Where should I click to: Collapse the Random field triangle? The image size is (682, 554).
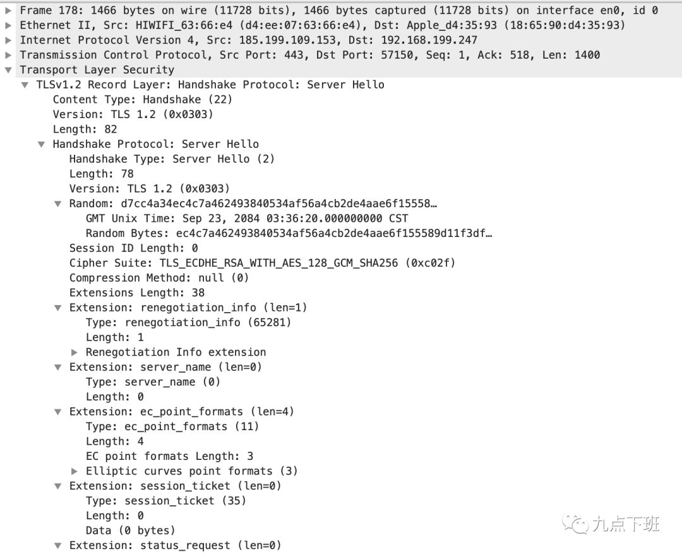point(58,203)
